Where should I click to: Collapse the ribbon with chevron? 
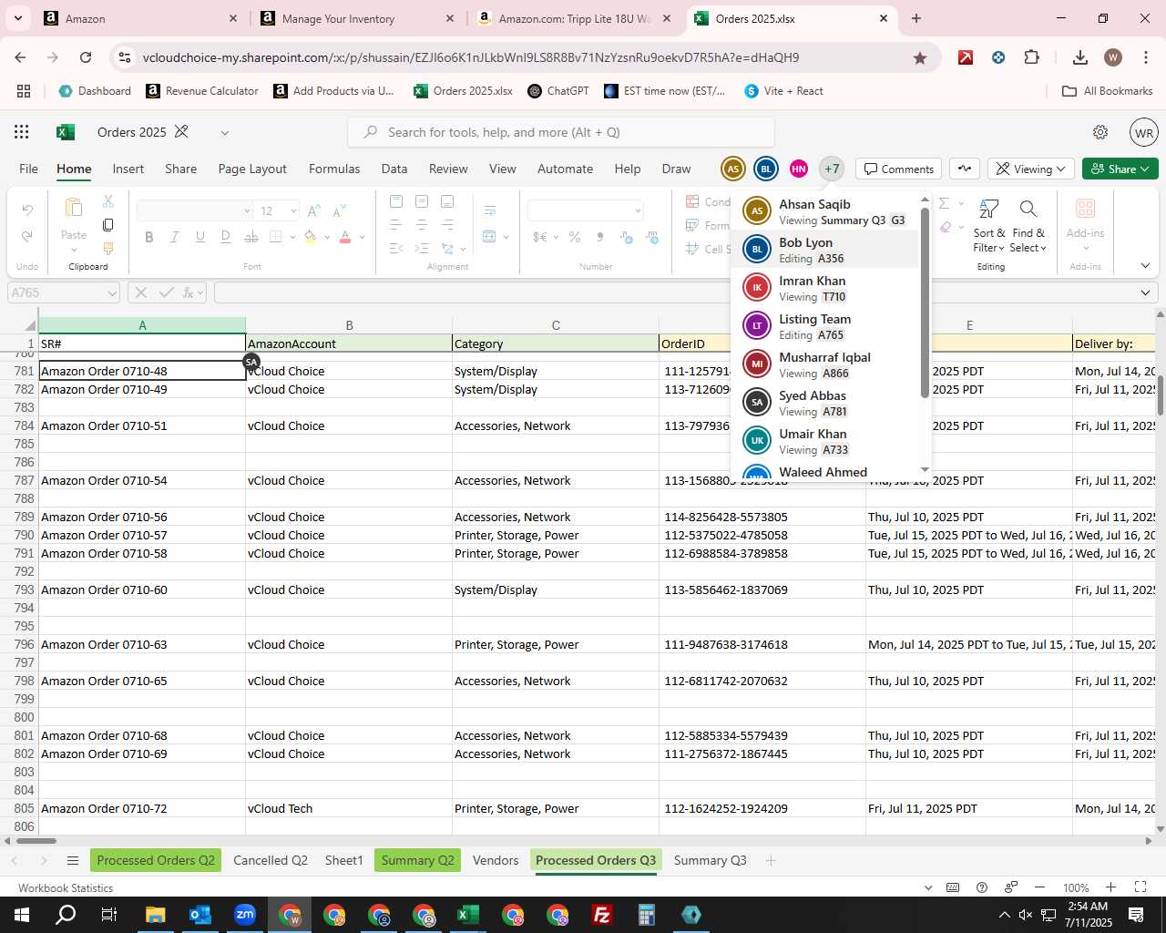click(x=1145, y=266)
